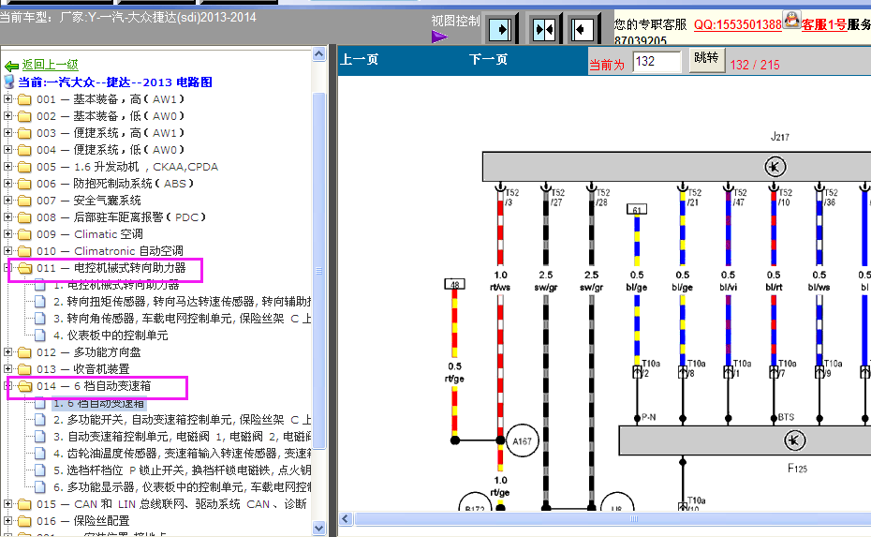
Task: Click page icon of 4. 仪表板中的控制单元
Action: click(x=40, y=336)
